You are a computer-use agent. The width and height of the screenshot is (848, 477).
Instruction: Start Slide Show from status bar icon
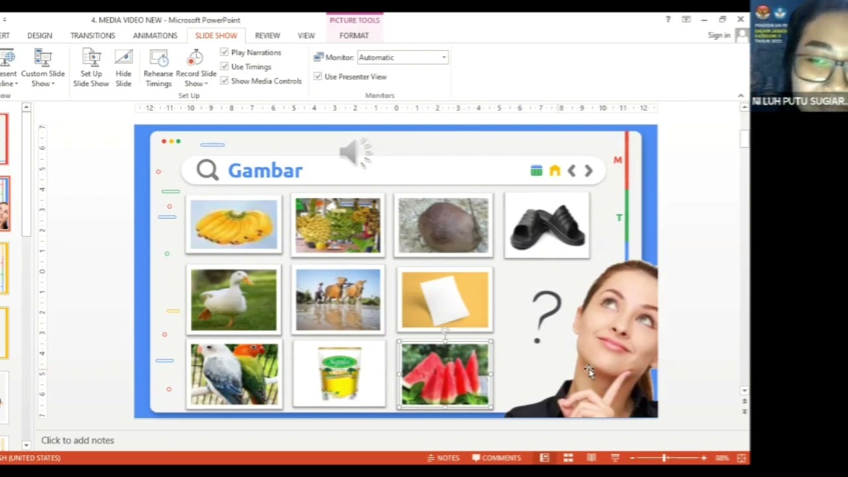(x=615, y=458)
